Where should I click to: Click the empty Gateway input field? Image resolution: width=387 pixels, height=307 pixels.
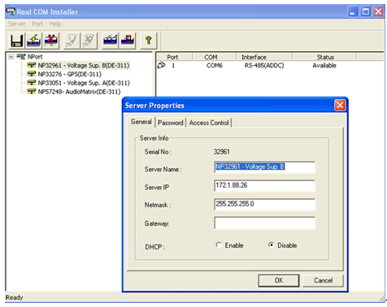pyautogui.click(x=264, y=223)
